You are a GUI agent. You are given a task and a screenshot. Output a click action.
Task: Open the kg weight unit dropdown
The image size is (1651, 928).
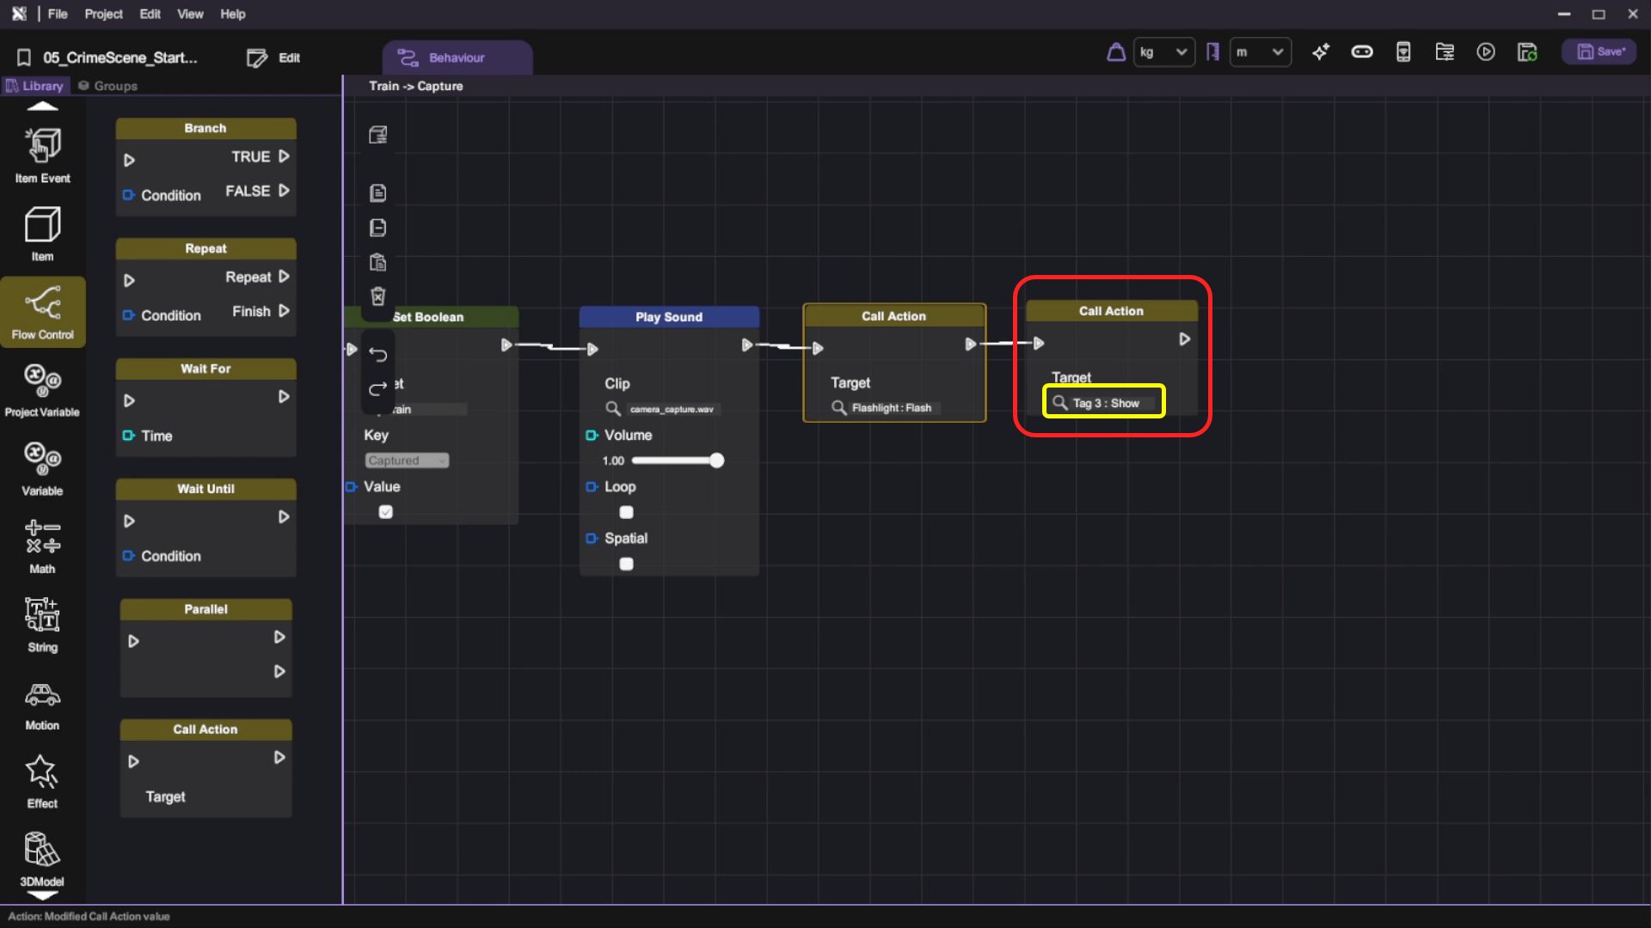coord(1163,52)
